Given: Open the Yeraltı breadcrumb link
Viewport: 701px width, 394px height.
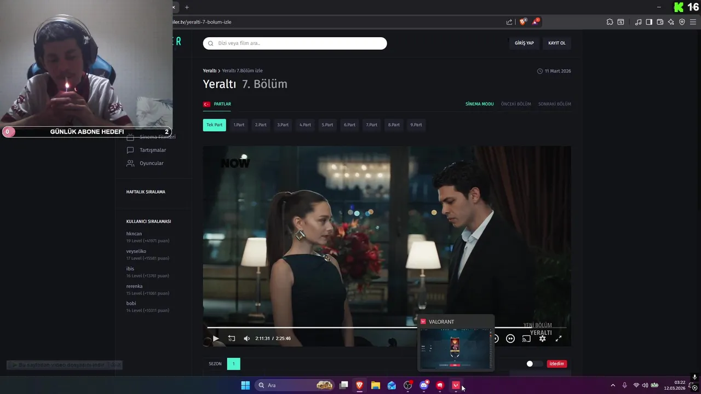Looking at the screenshot, I should [210, 71].
